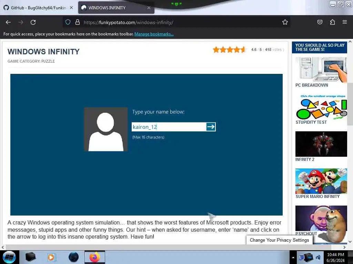Open the taskbar clock and date

(x=335, y=257)
